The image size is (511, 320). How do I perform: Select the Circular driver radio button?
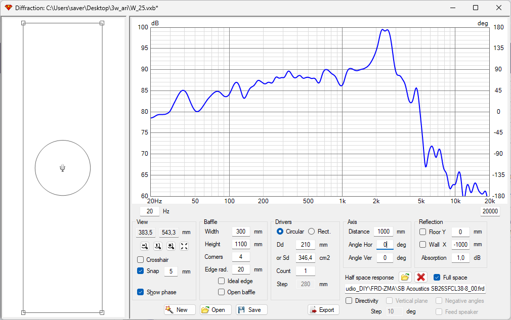280,232
